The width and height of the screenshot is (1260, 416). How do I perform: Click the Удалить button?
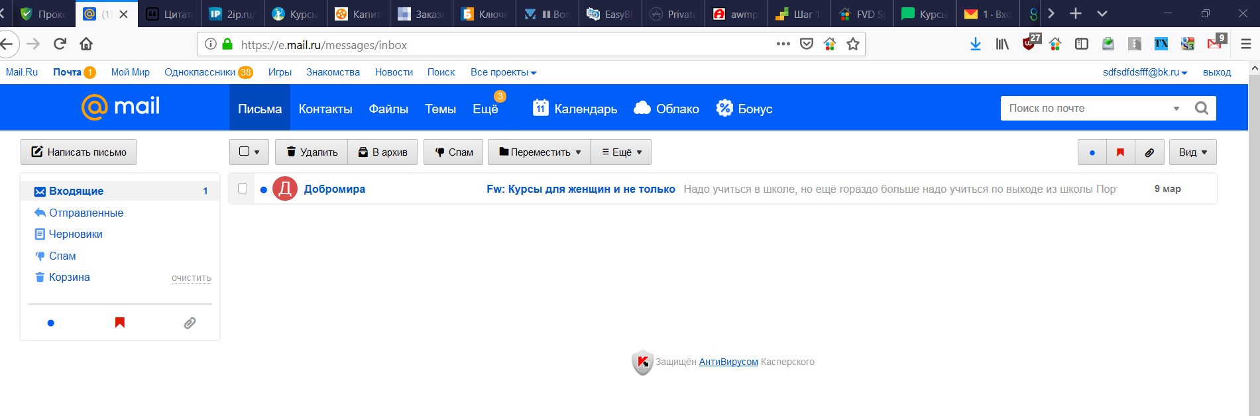point(312,152)
